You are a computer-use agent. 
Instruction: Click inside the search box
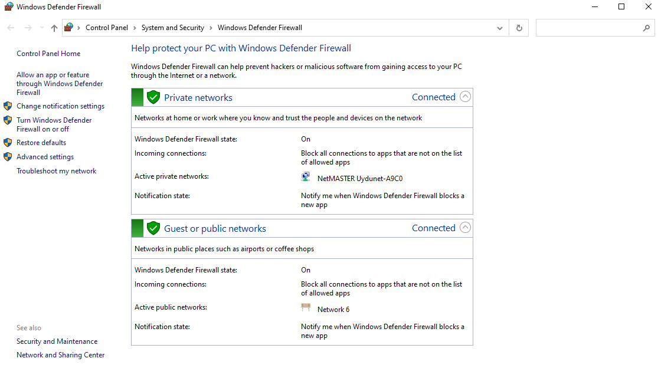click(590, 27)
